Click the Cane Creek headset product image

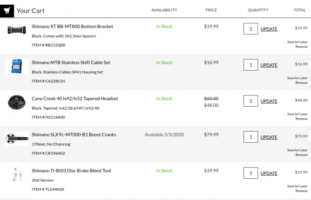[x=16, y=102]
